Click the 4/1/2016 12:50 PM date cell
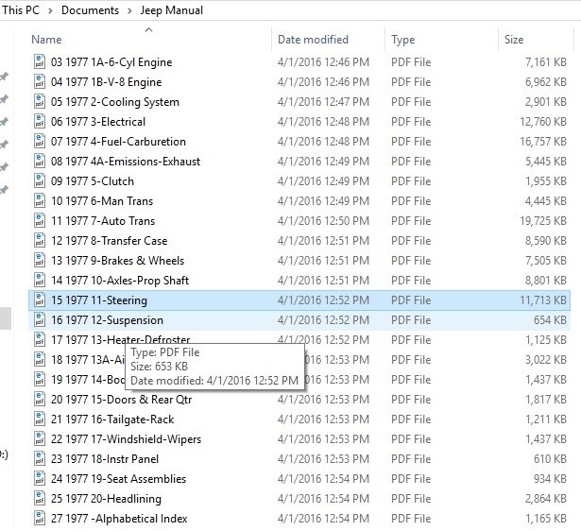Image resolution: width=581 pixels, height=531 pixels. pos(323,220)
